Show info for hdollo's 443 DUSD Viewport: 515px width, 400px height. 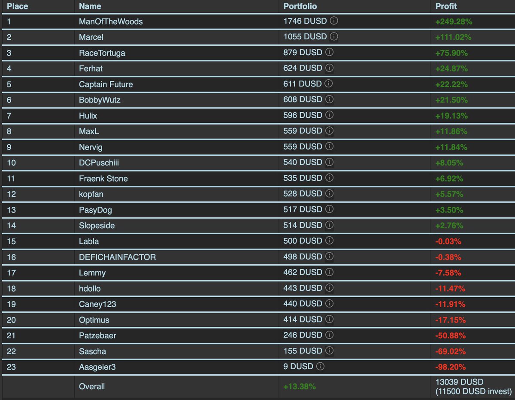329,288
